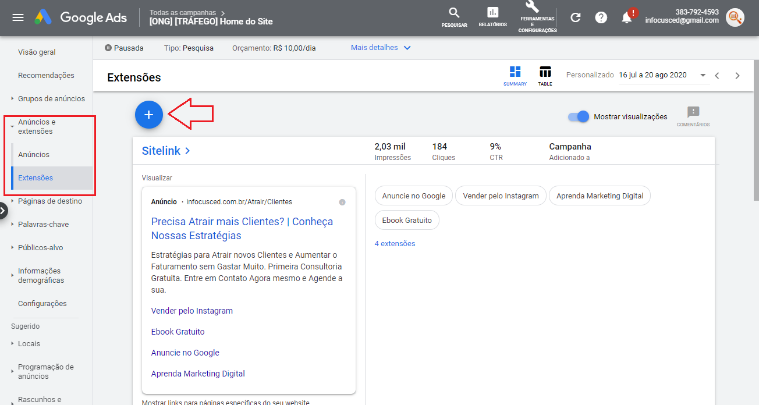Click Ebook Gratuito sitelink in preview
Image resolution: width=759 pixels, height=405 pixels.
tap(178, 332)
